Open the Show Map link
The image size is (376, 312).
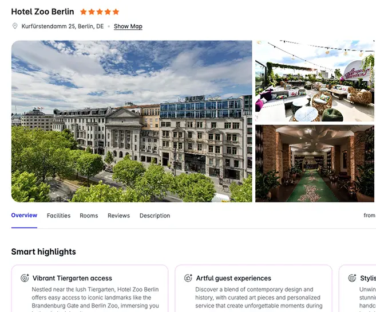(x=128, y=26)
